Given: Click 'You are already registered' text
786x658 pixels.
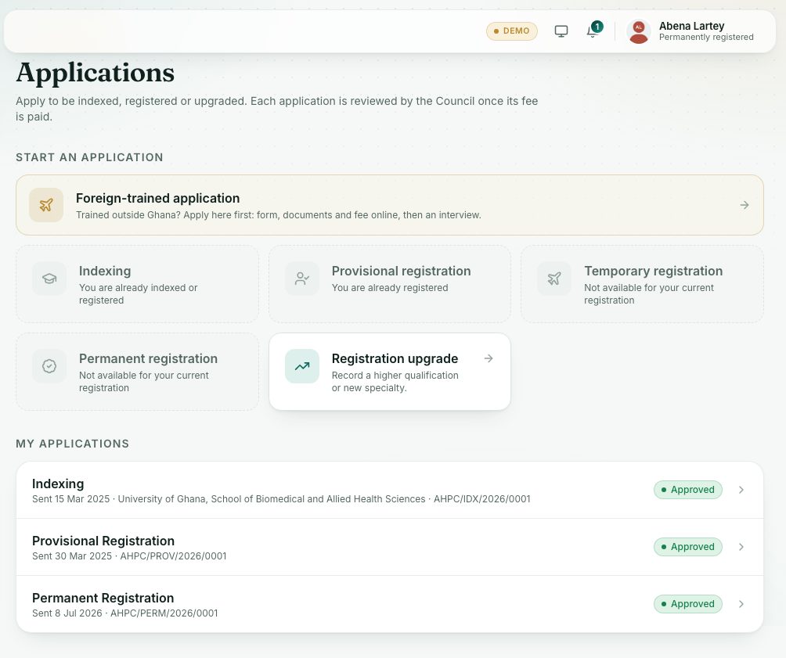Looking at the screenshot, I should (390, 288).
